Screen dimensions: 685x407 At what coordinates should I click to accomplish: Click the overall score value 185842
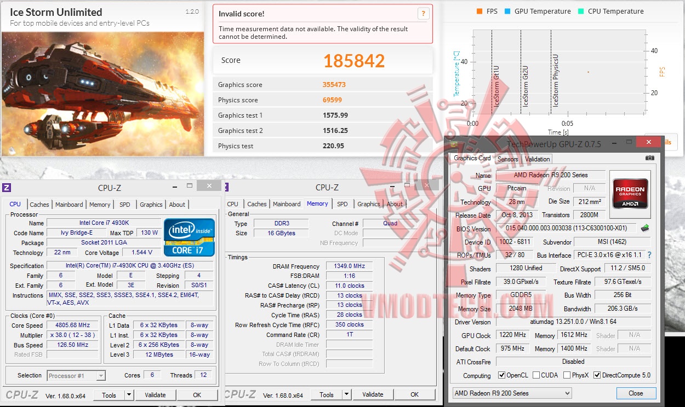coord(354,61)
